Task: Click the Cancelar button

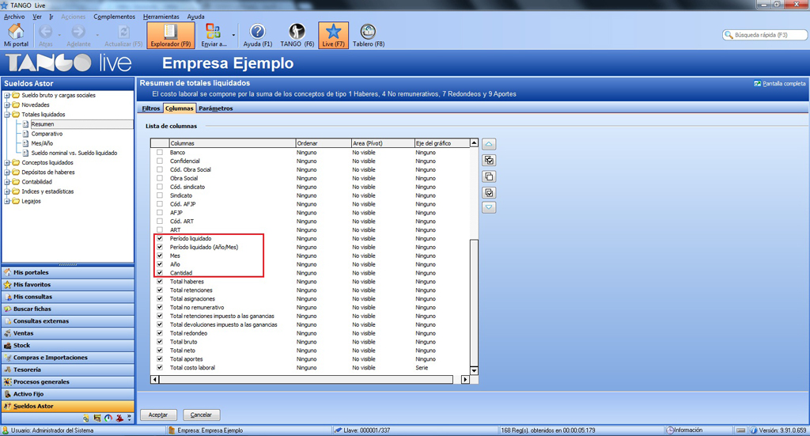Action: click(201, 415)
